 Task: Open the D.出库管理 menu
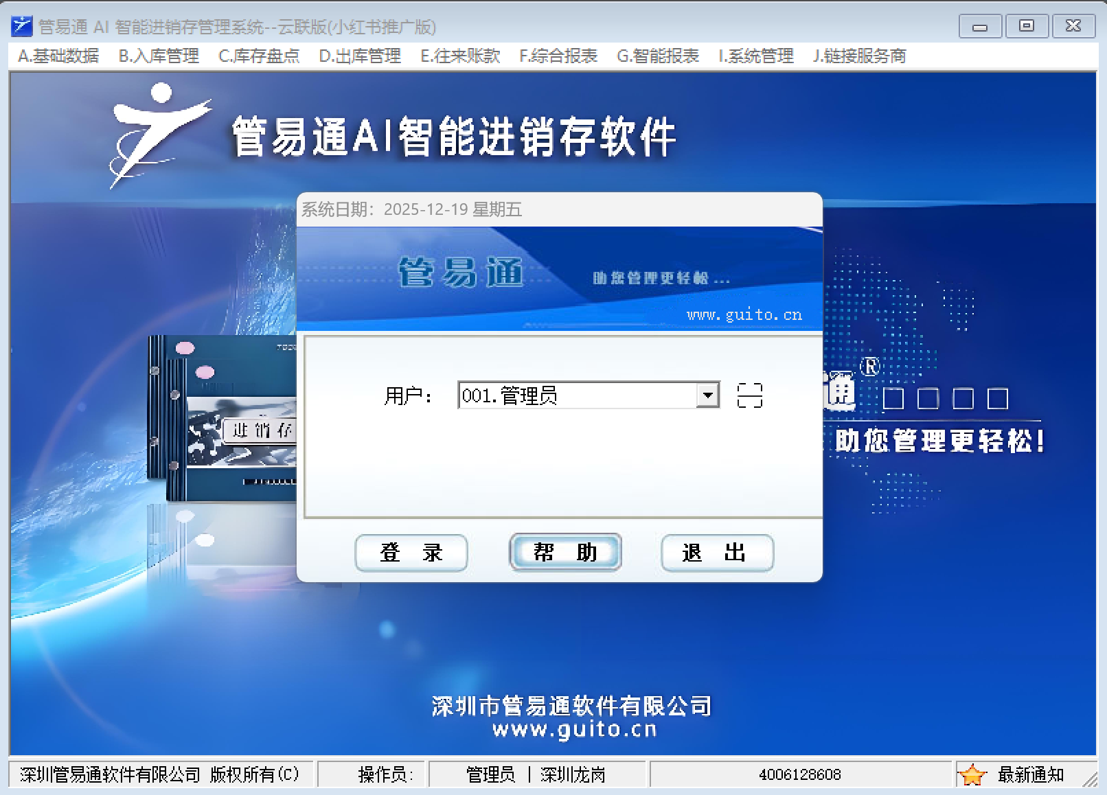(360, 56)
